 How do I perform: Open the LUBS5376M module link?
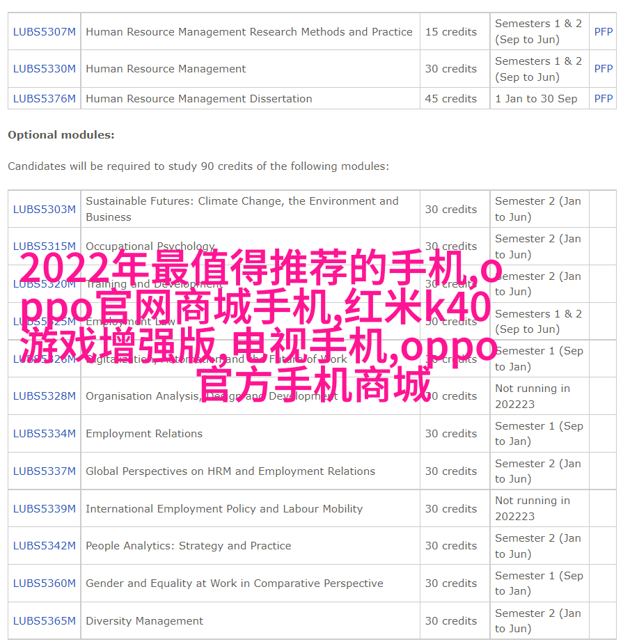[x=45, y=99]
